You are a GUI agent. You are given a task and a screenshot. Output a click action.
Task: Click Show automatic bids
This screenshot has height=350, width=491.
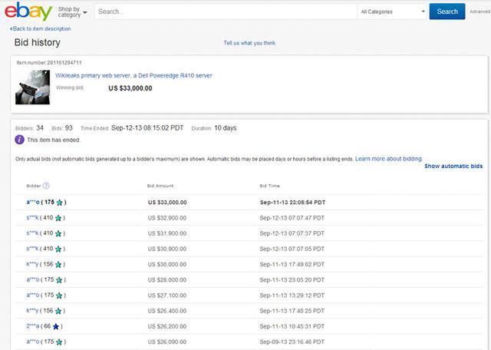[453, 166]
